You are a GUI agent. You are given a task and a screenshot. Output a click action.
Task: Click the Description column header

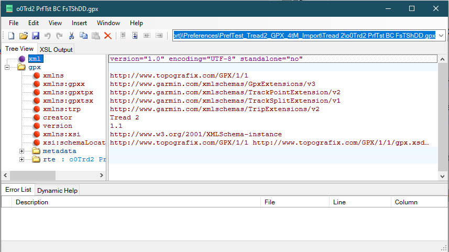coord(136,202)
